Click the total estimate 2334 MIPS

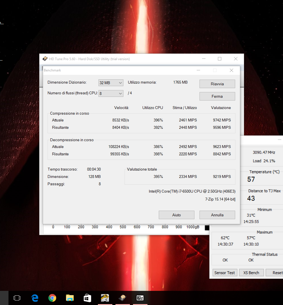click(x=188, y=177)
